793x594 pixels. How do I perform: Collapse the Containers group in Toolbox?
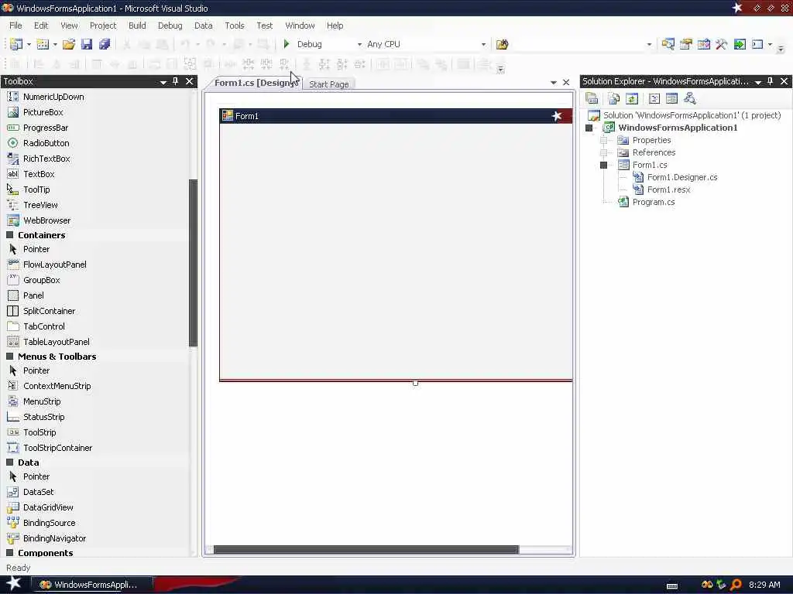tap(9, 235)
